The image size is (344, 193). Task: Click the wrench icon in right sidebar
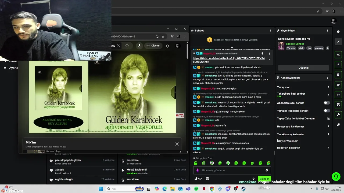338,115
